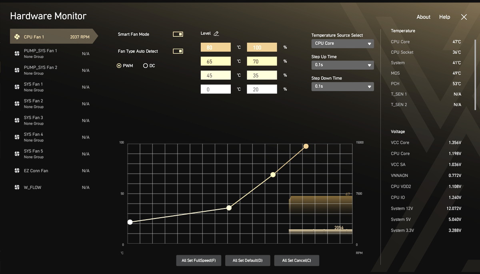Viewport: 480px width, 274px height.
Task: Click the 70 % fan speed field
Action: [x=262, y=61]
